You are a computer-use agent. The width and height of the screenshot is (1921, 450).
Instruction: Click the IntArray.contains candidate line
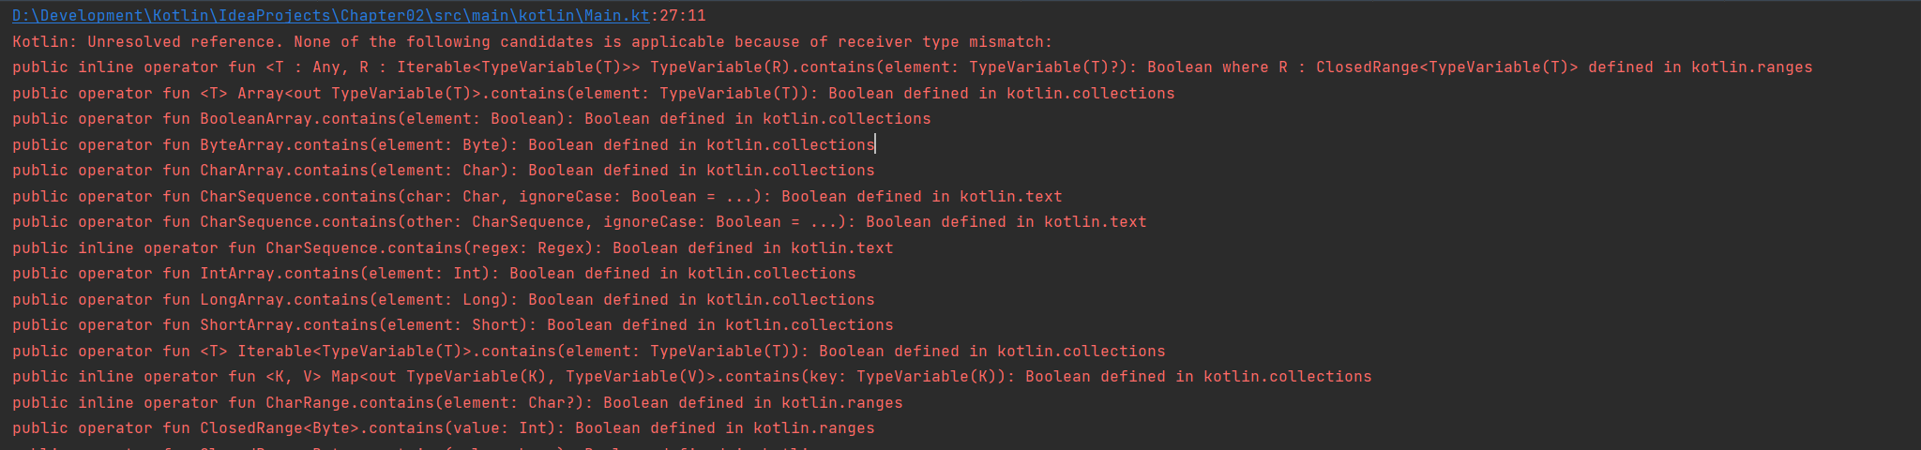[433, 274]
